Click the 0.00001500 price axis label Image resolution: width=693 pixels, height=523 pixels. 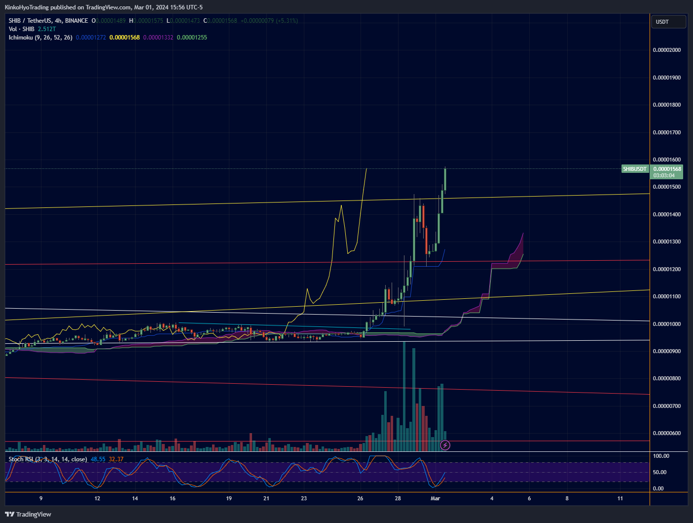(x=667, y=187)
